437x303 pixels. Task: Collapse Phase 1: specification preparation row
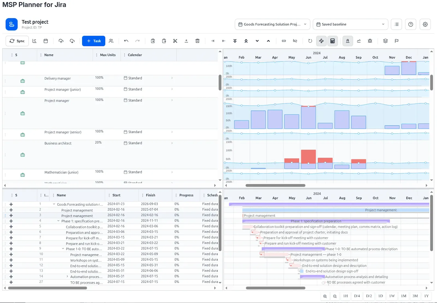(58, 221)
